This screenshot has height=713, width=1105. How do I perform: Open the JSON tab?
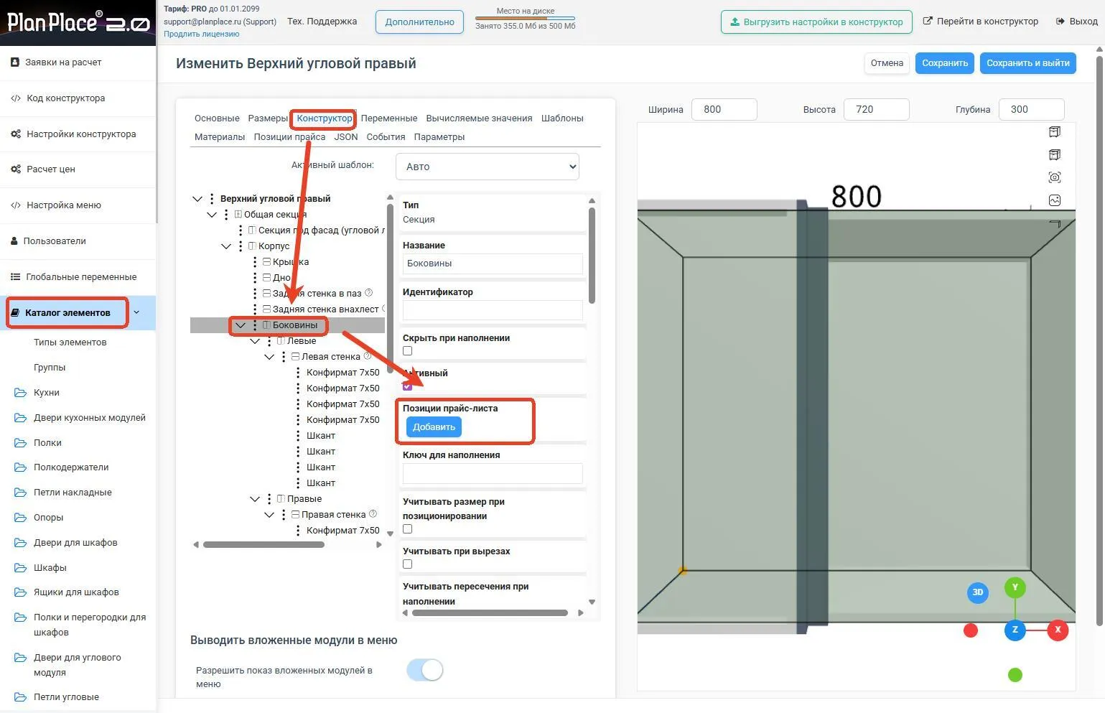coord(346,137)
